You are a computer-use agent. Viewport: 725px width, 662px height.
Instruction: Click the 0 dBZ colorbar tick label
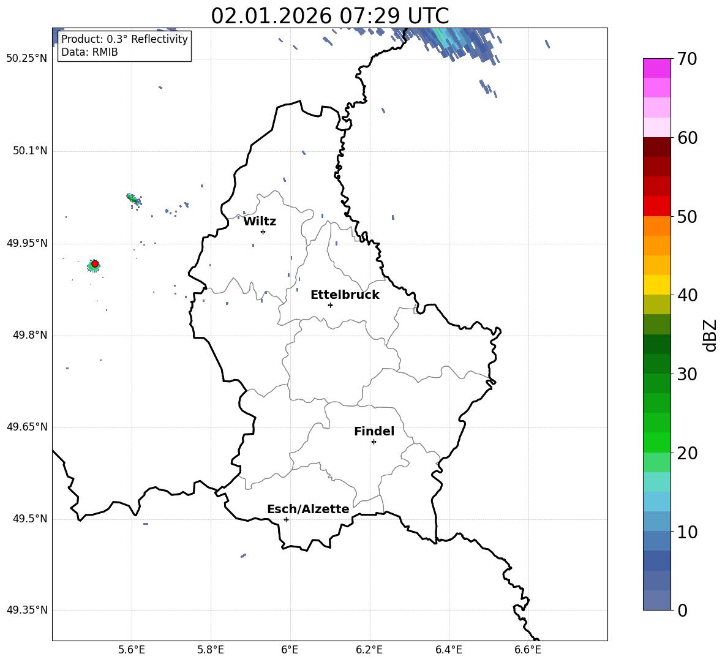[x=682, y=610]
